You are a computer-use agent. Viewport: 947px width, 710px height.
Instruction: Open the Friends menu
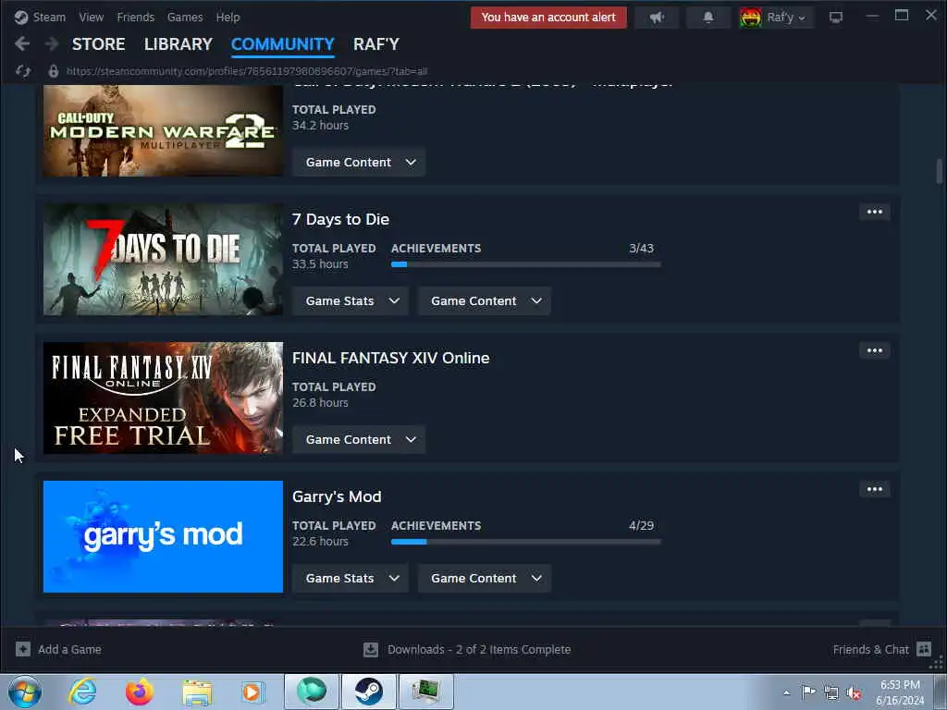(x=135, y=17)
